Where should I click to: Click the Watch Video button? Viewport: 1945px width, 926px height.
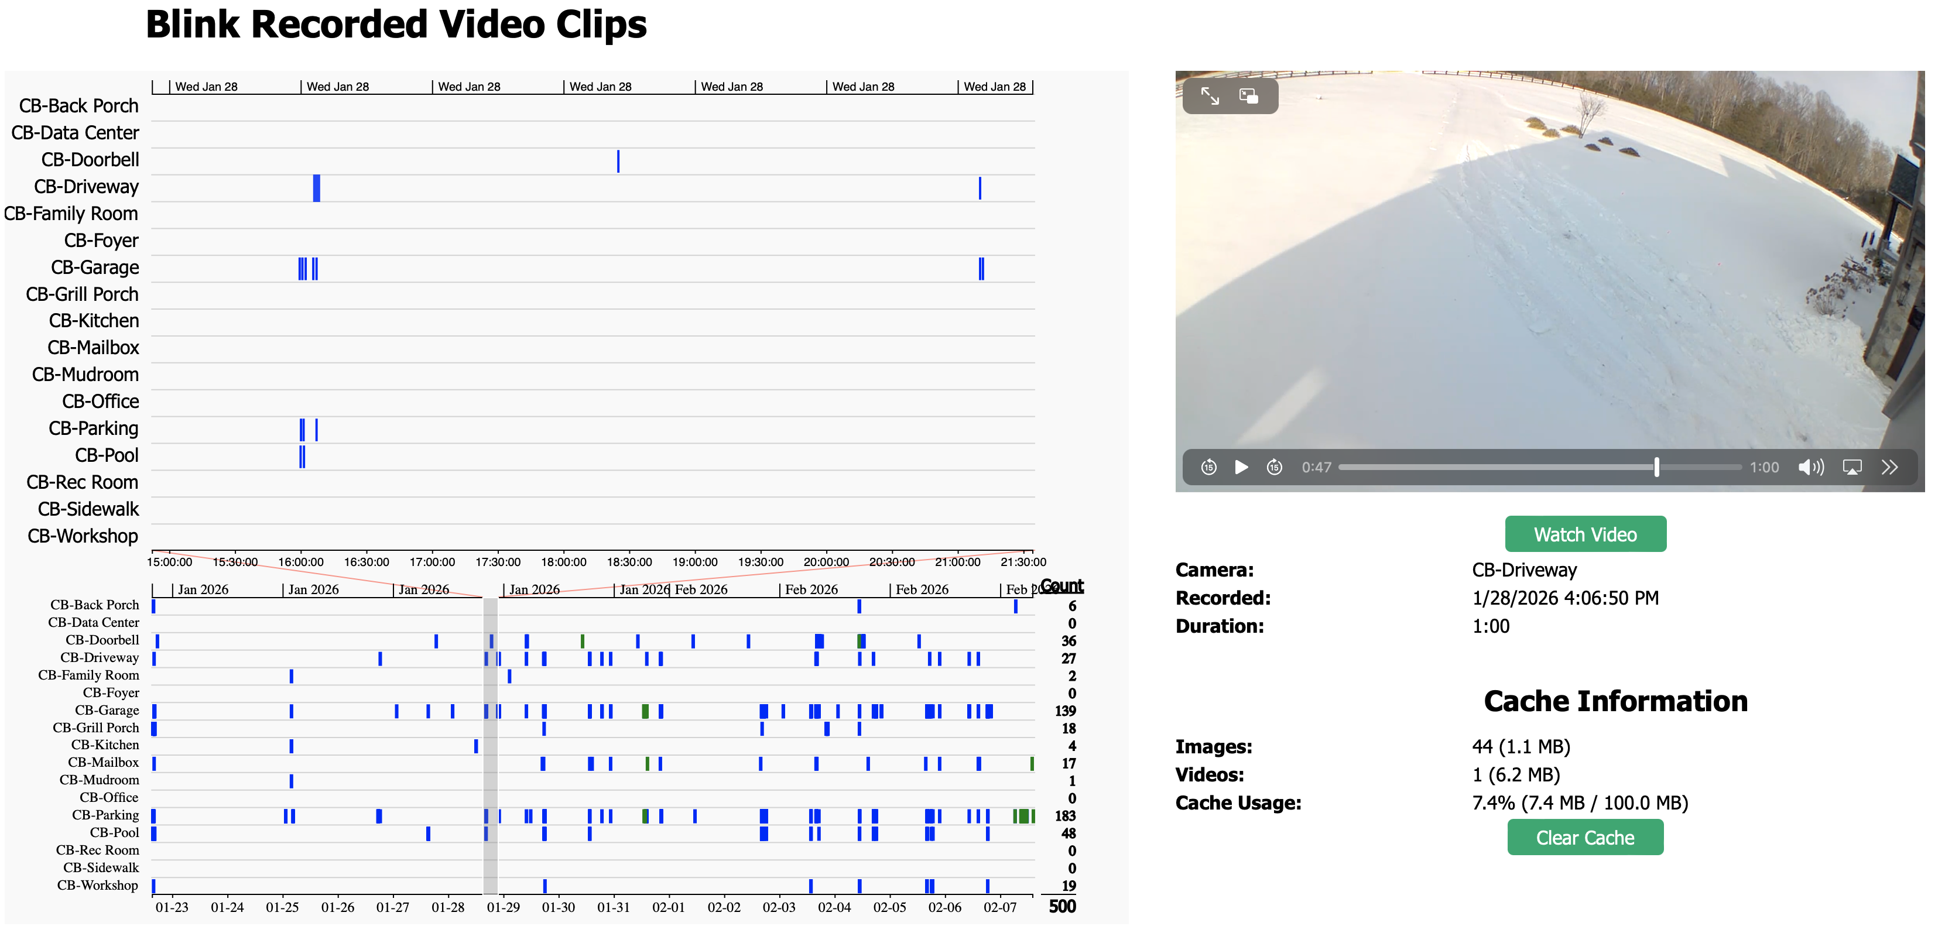[x=1586, y=534]
